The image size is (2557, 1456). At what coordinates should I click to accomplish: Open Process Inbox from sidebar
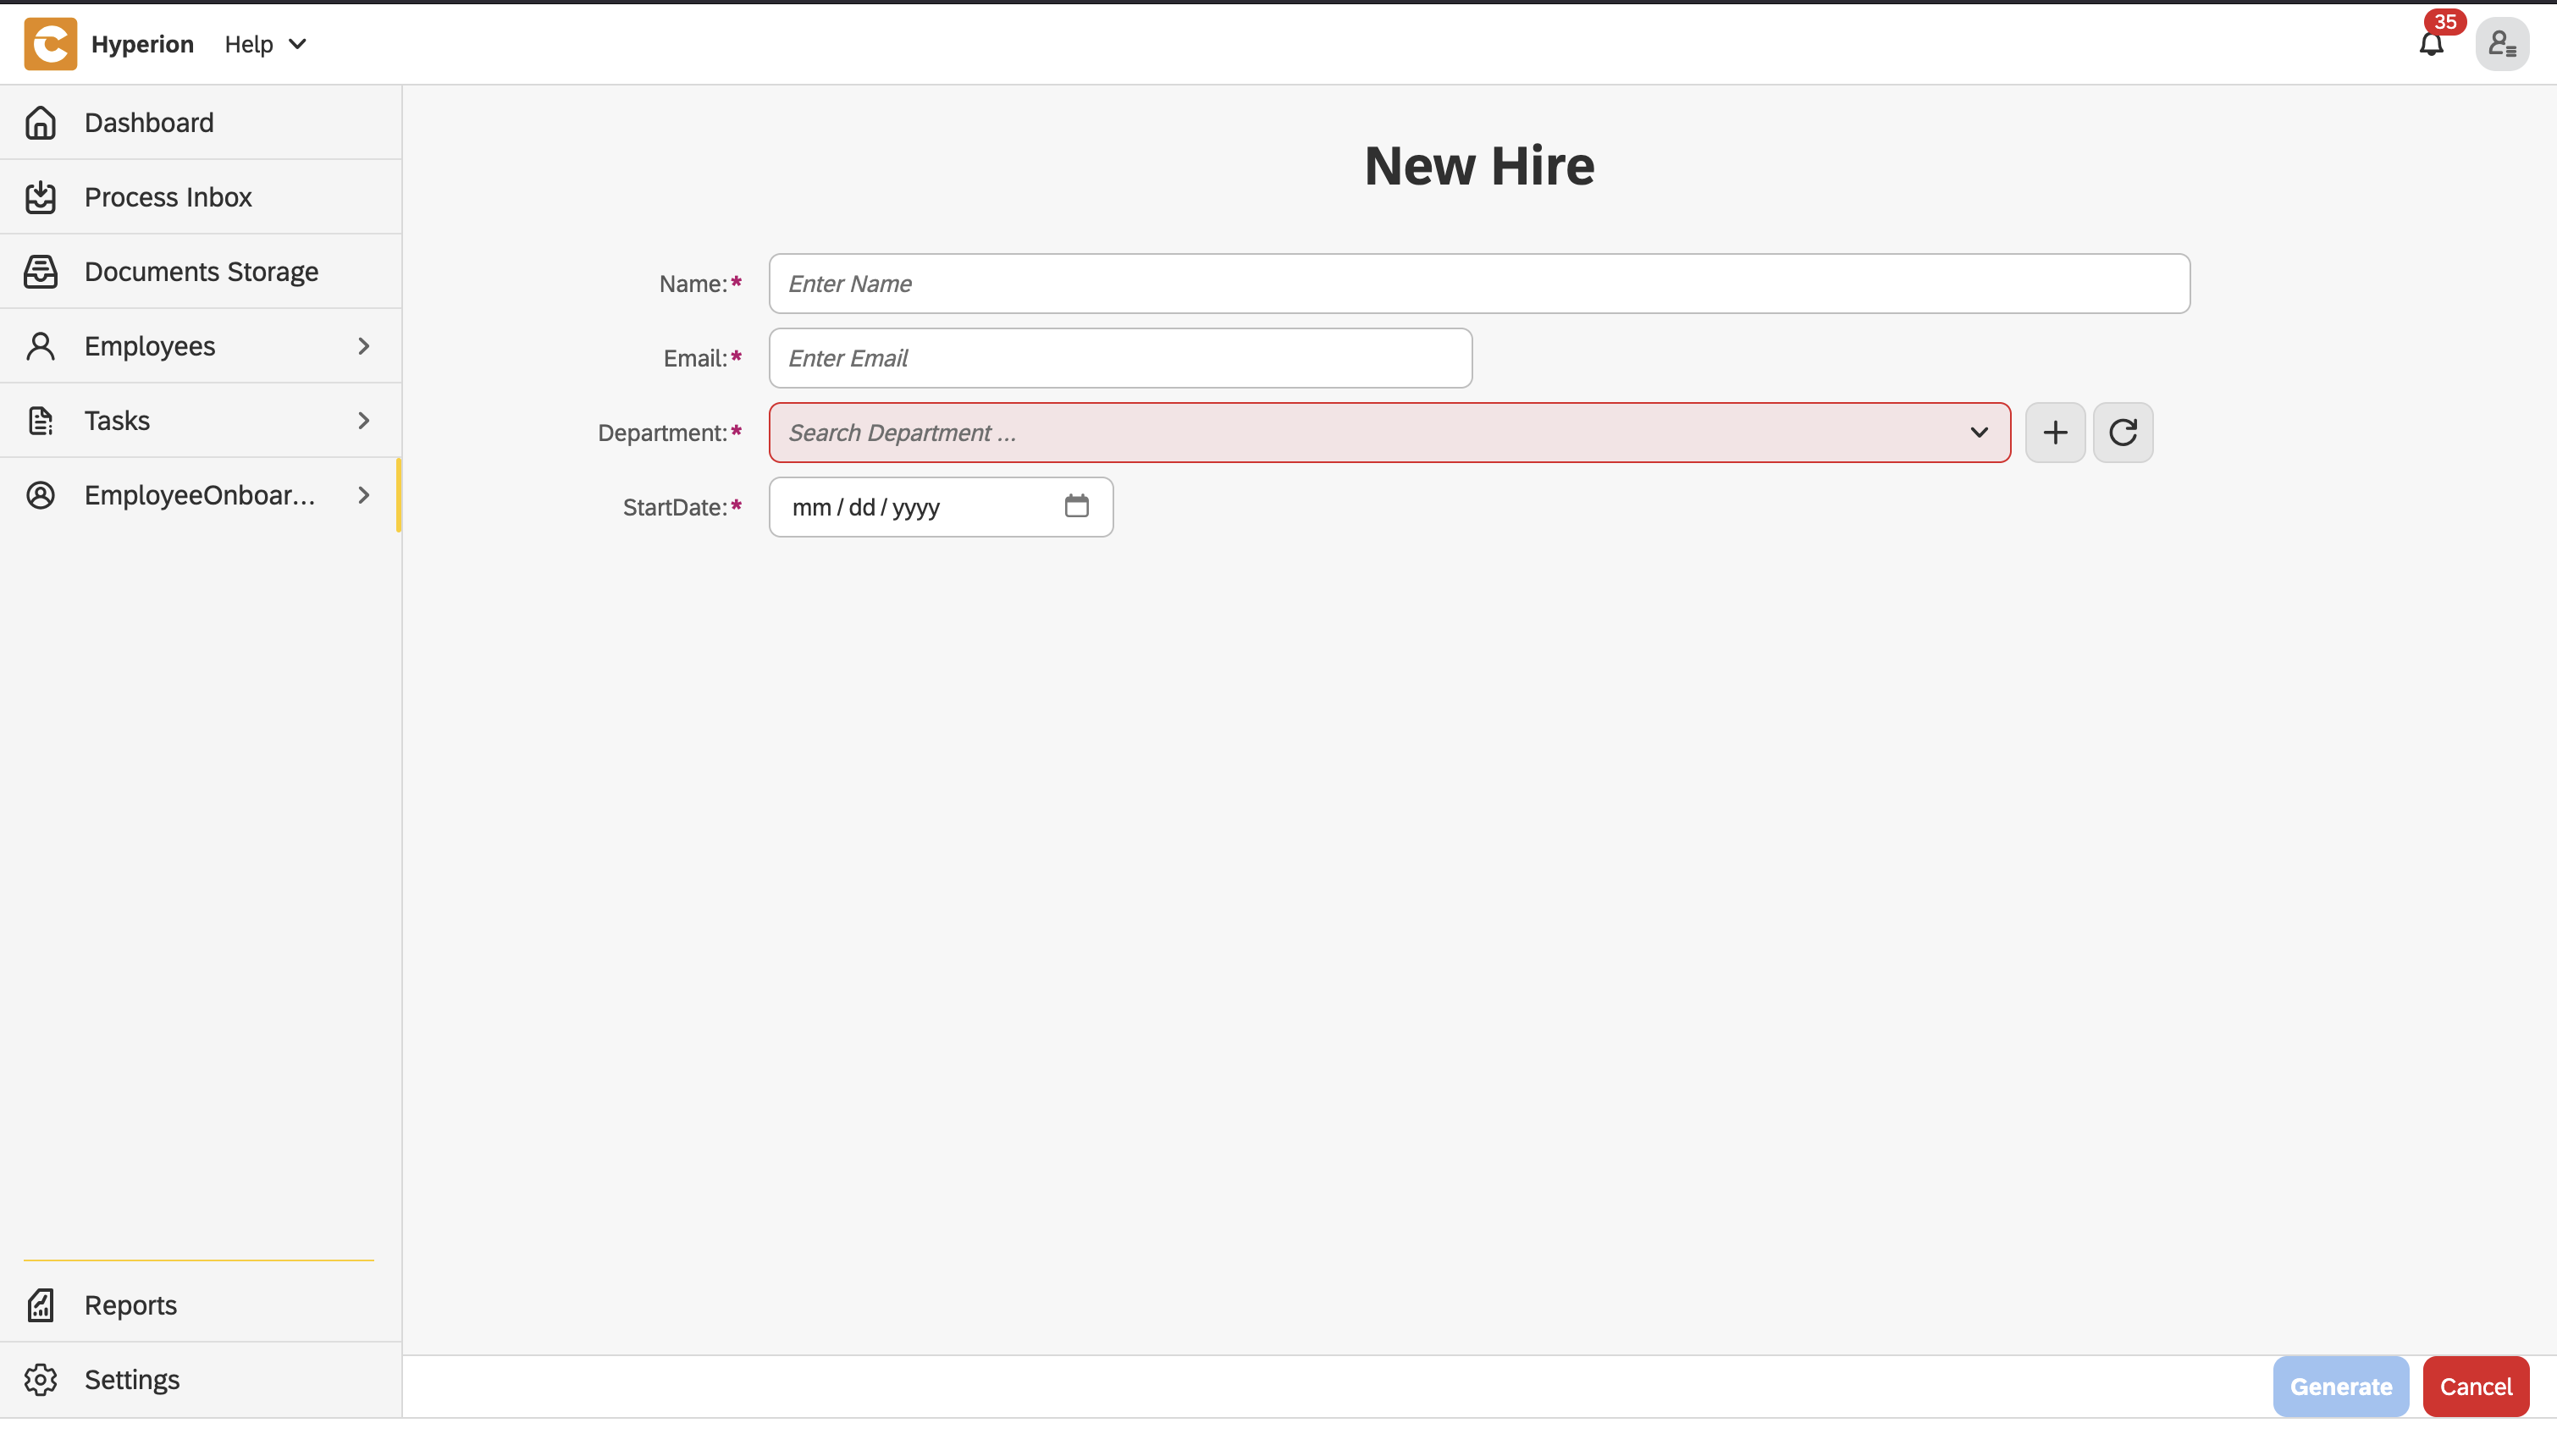(200, 197)
